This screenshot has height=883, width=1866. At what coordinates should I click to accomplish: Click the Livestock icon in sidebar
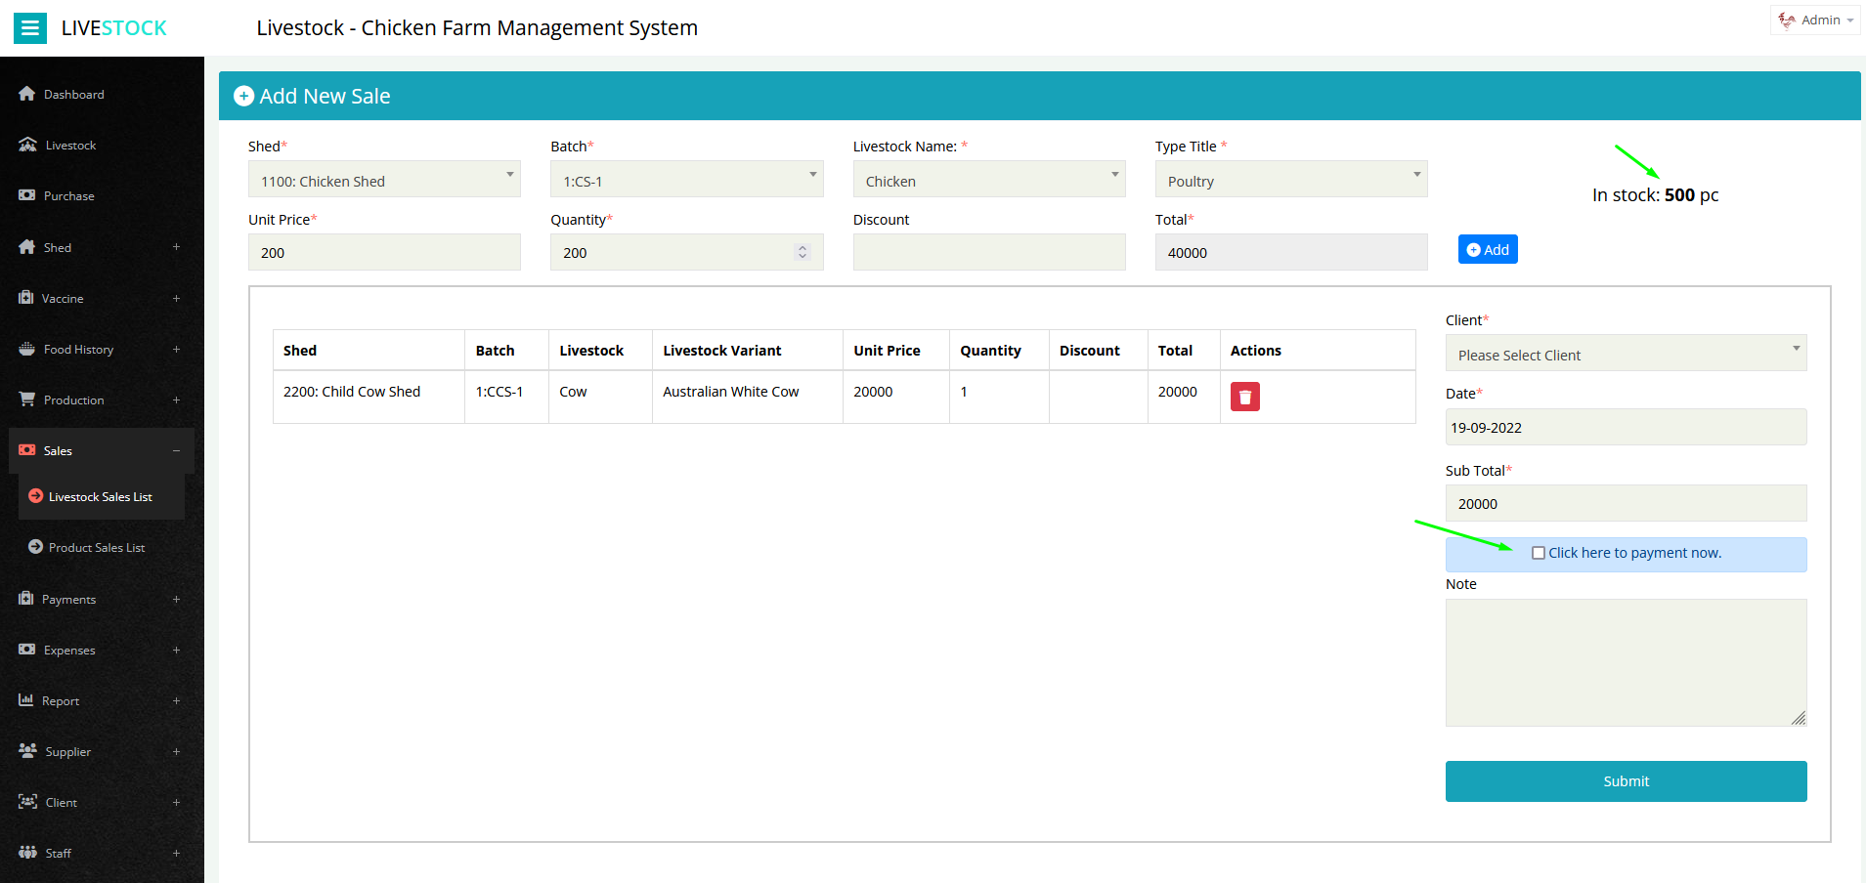coord(27,145)
